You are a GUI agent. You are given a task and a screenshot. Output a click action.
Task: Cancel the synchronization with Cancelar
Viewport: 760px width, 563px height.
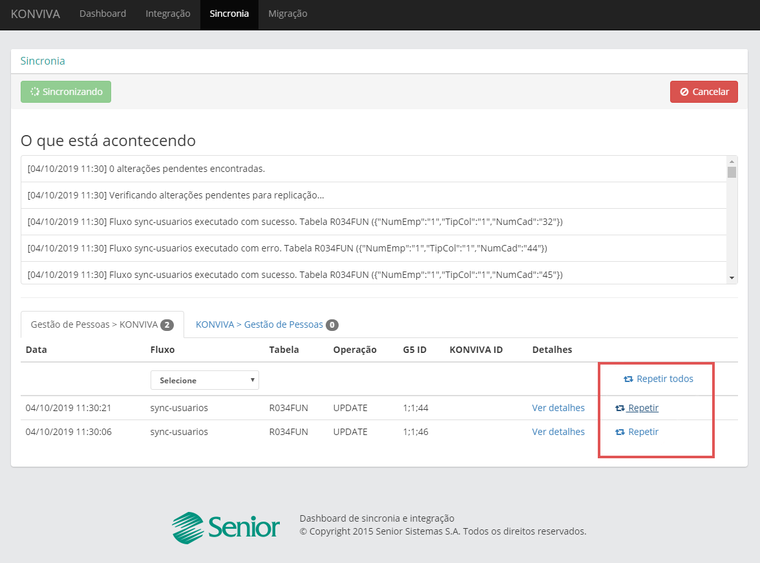[x=704, y=92]
